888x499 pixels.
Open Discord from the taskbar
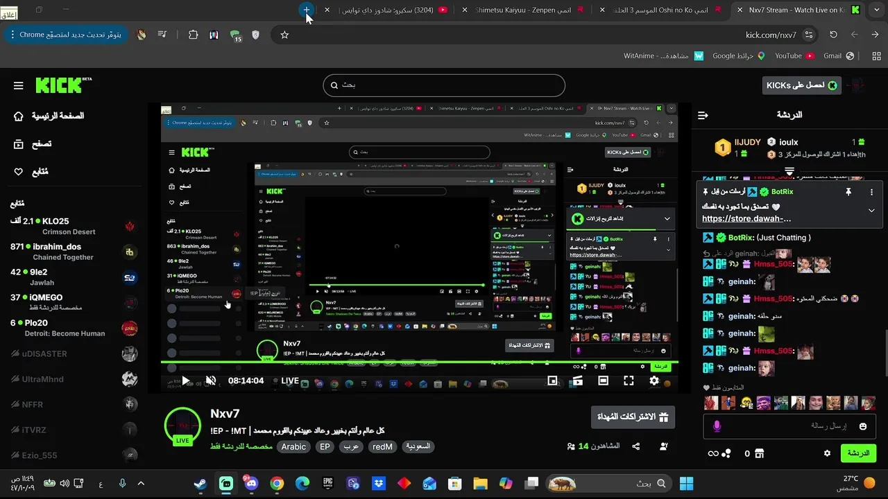(251, 483)
